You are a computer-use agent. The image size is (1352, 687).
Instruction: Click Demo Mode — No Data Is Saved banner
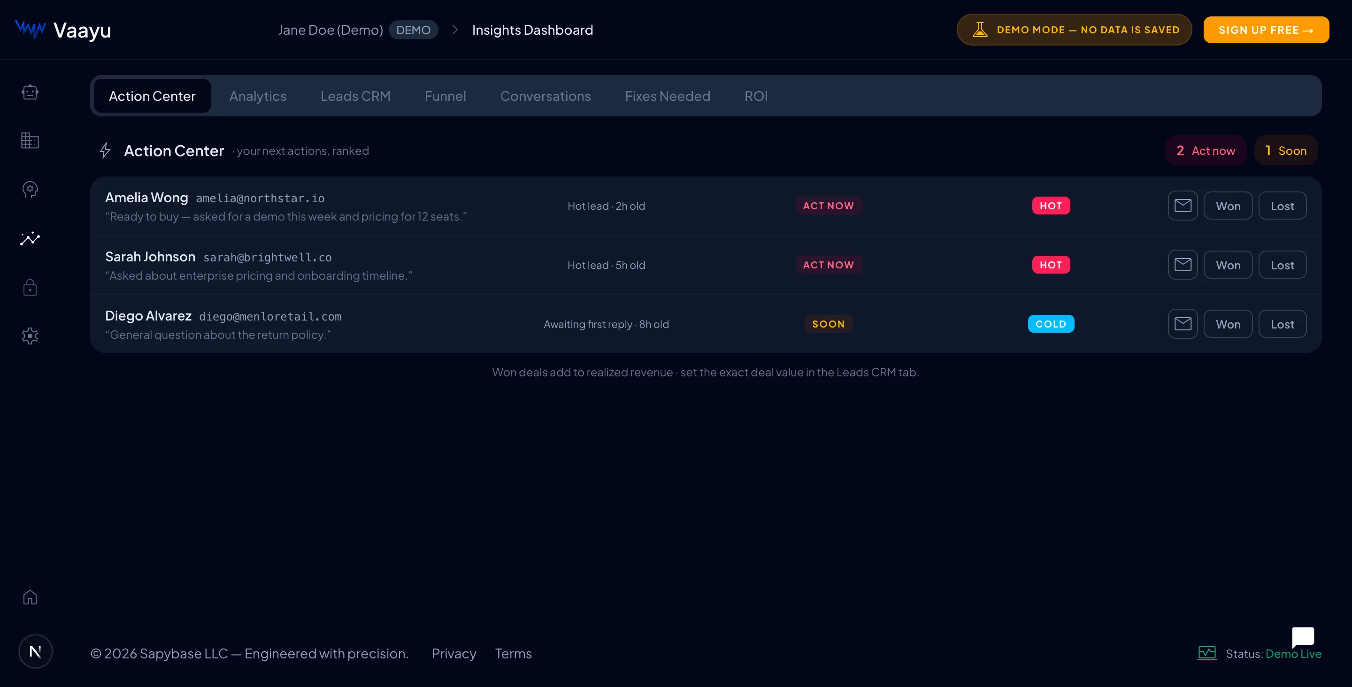1074,30
